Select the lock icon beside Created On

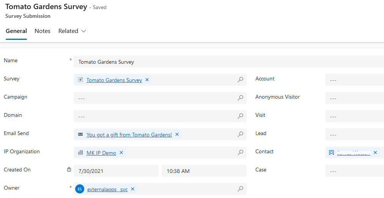(x=69, y=169)
